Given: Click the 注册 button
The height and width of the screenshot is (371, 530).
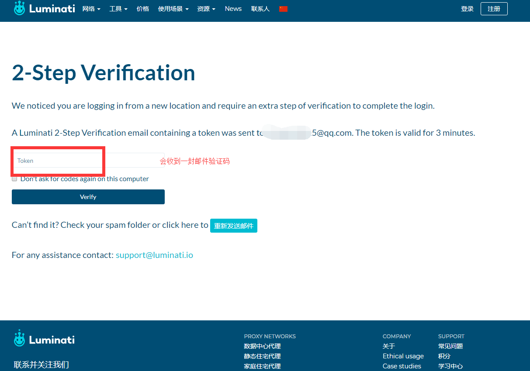Looking at the screenshot, I should 494,9.
